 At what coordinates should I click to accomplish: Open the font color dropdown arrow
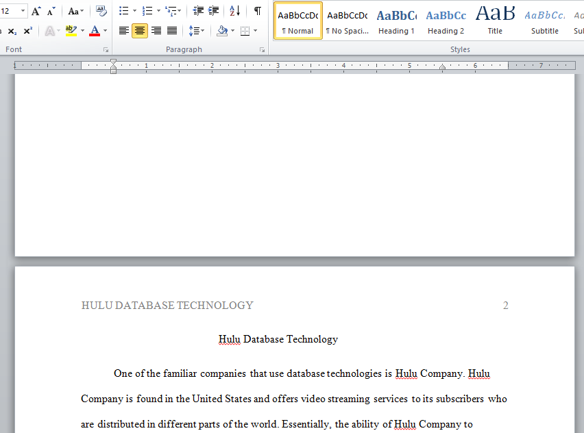pyautogui.click(x=106, y=31)
